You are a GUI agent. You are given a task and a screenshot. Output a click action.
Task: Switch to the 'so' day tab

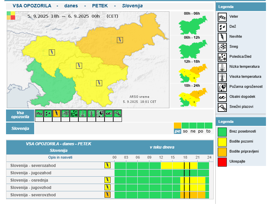point(185,131)
